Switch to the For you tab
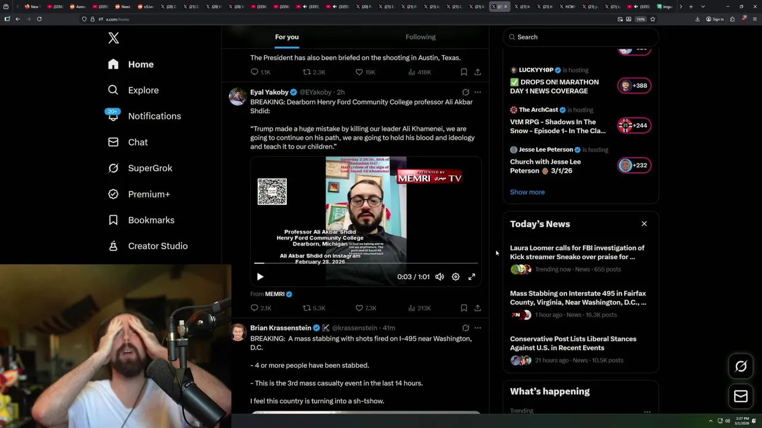Screen dimensions: 762x428 pyautogui.click(x=287, y=37)
